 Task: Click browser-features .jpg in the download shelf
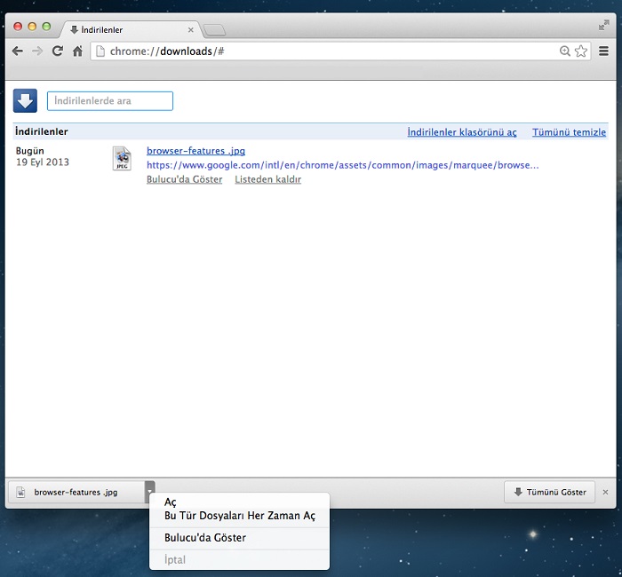(76, 492)
